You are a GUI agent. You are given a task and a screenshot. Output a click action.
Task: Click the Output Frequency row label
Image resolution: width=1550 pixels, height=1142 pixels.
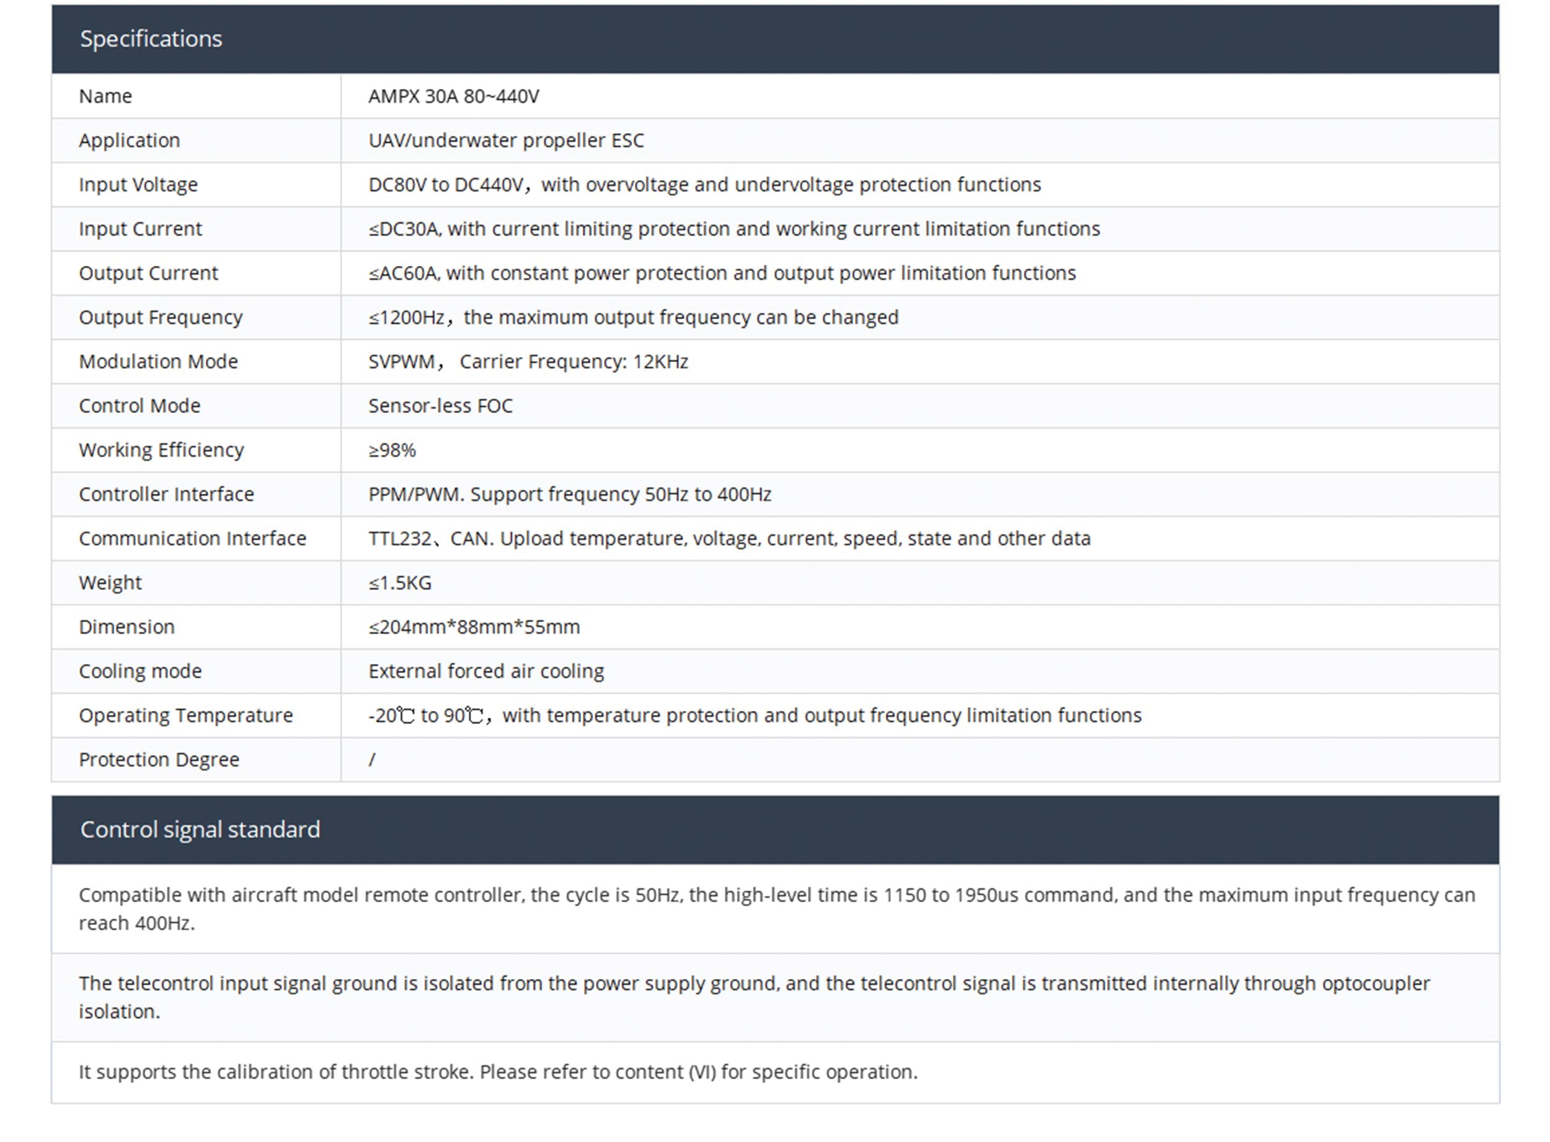[x=161, y=317]
